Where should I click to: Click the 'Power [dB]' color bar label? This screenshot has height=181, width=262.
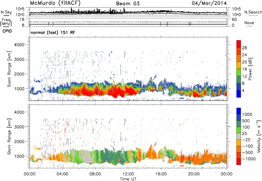[250, 69]
